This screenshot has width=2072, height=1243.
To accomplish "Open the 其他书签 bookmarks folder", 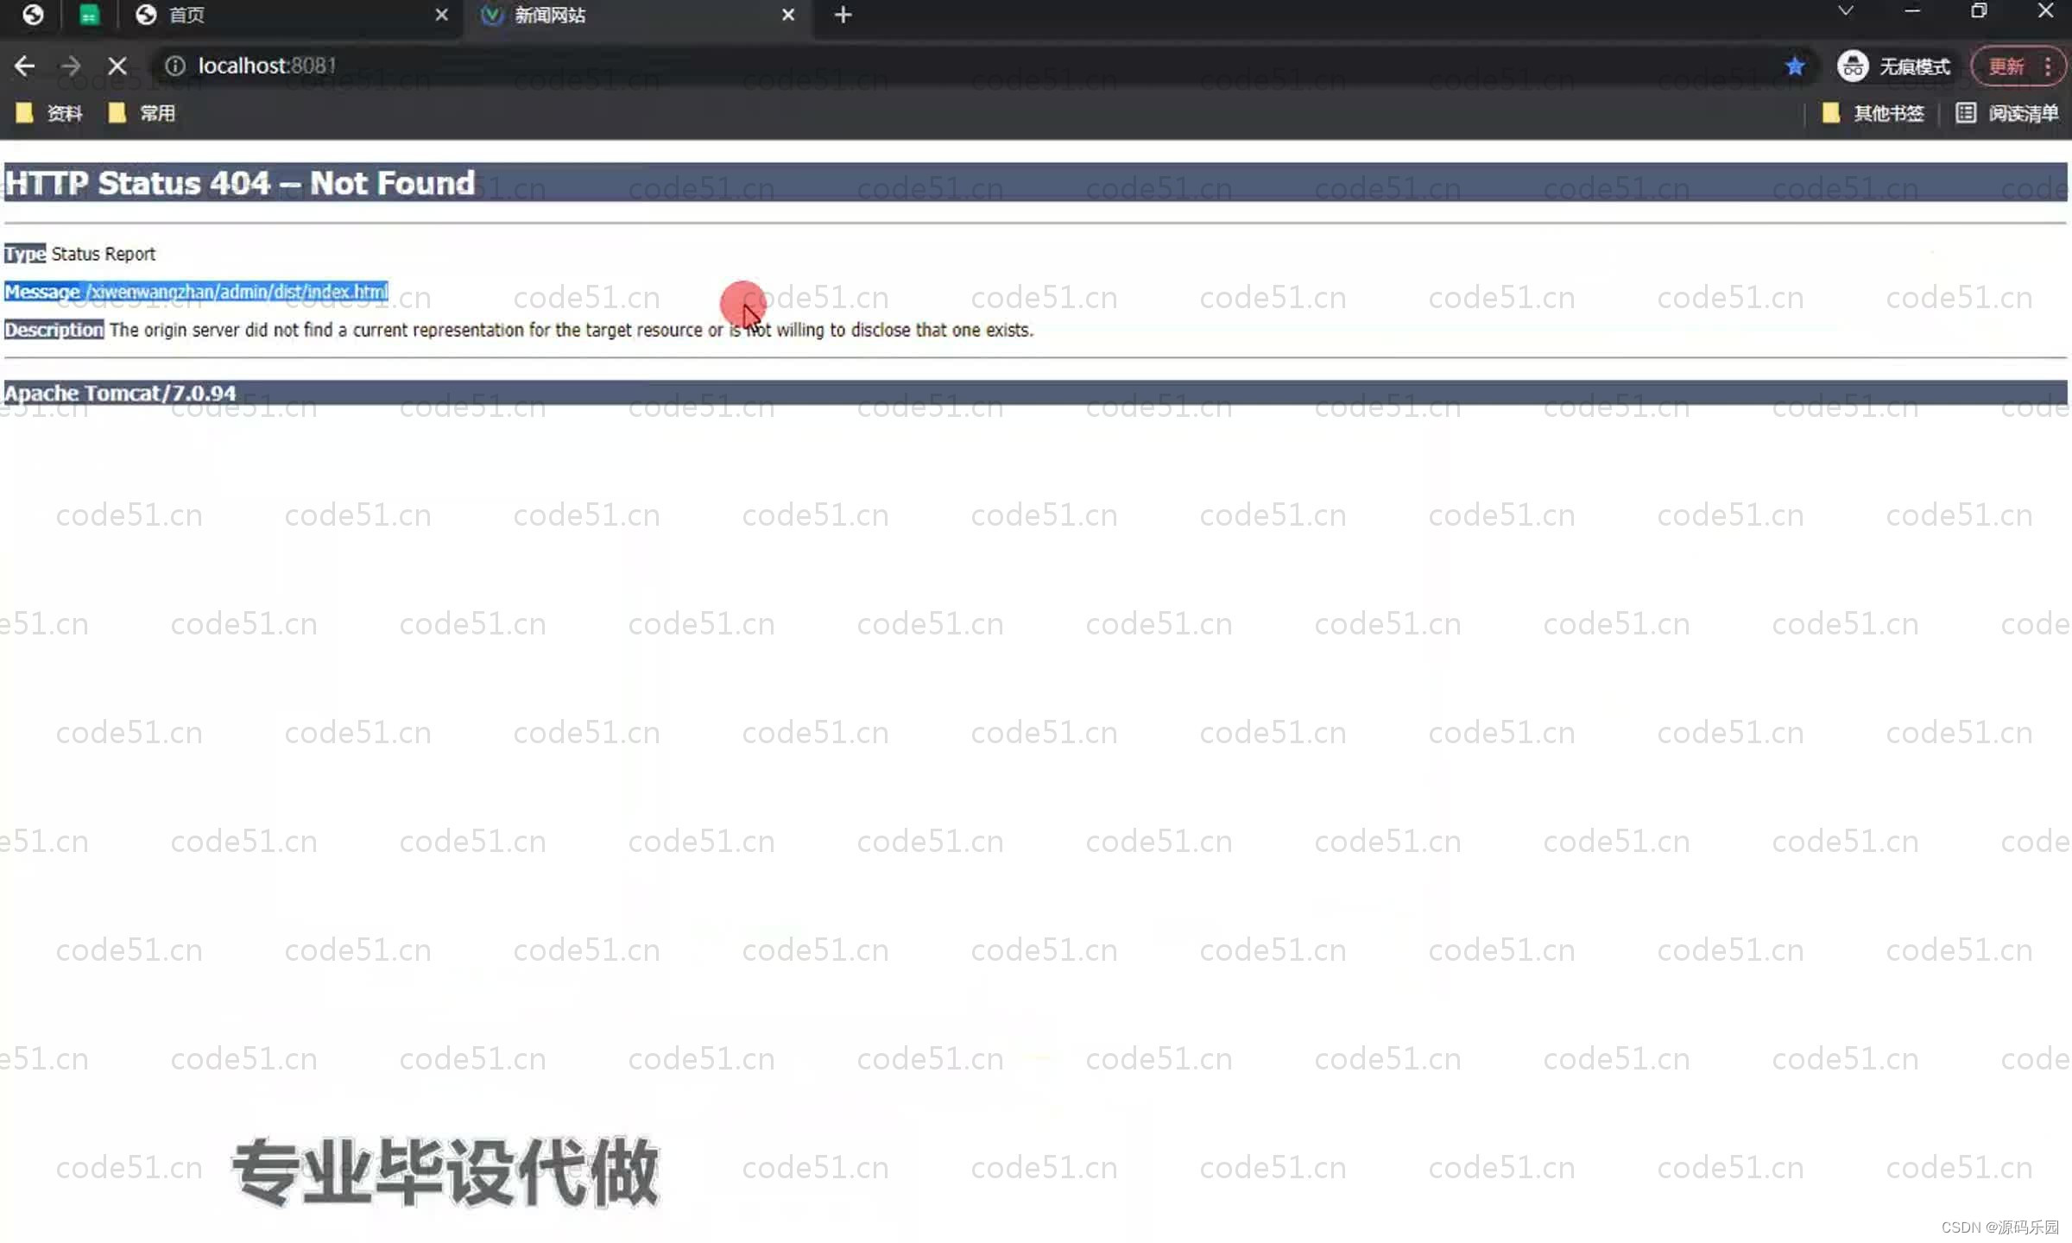I will click(x=1873, y=113).
